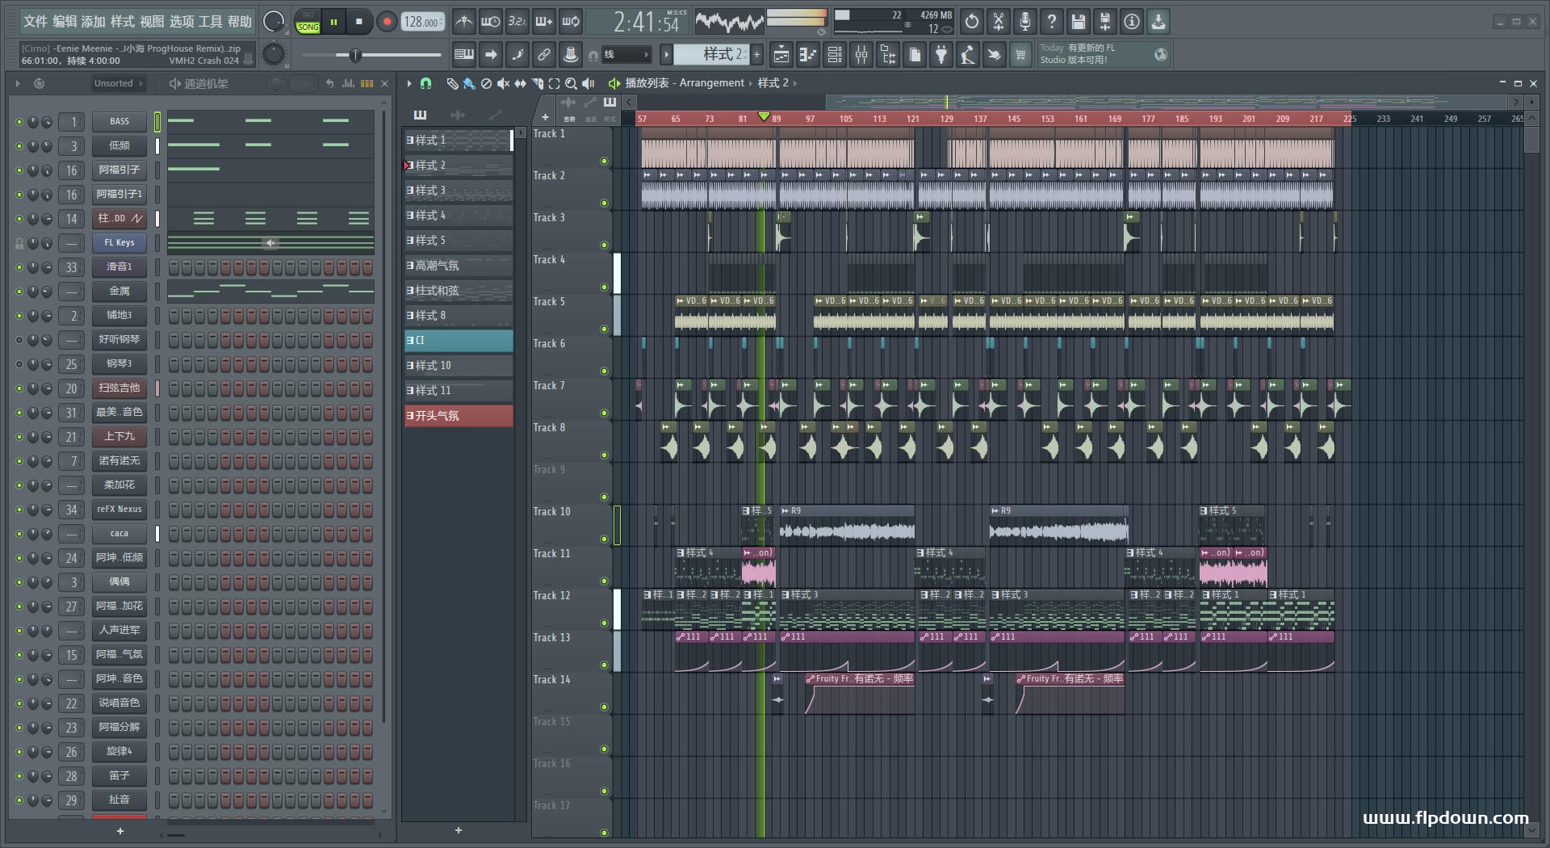
Task: Toggle the magnet snap in playlist toolbar
Action: click(x=426, y=82)
